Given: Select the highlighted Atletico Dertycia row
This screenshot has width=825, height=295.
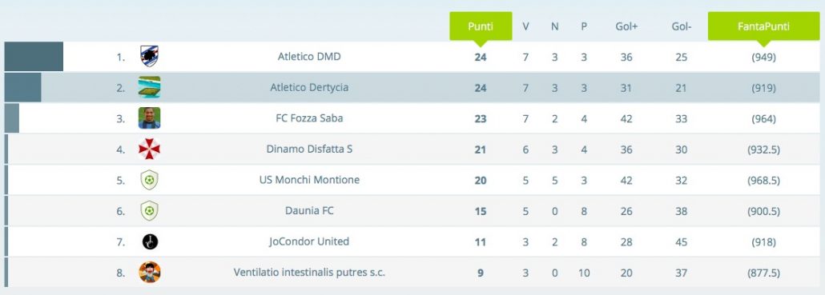Looking at the screenshot, I should tap(412, 87).
